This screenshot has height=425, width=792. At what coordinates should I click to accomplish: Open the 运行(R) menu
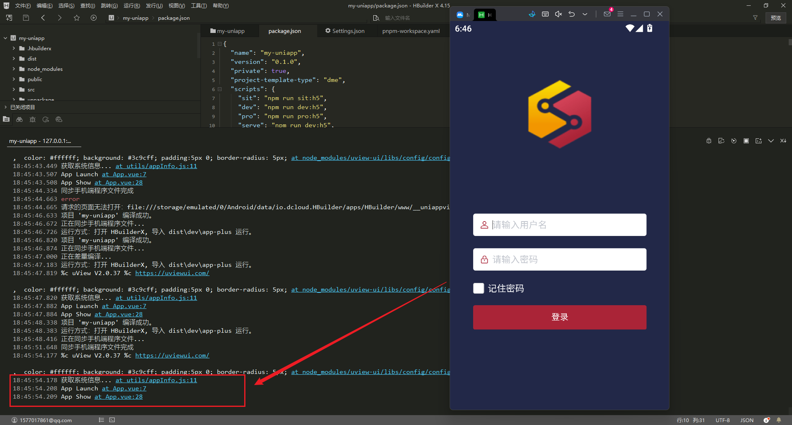coord(132,6)
